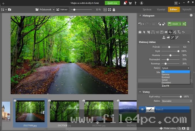
Task: Open notifications bell icon
Action: click(125, 3)
